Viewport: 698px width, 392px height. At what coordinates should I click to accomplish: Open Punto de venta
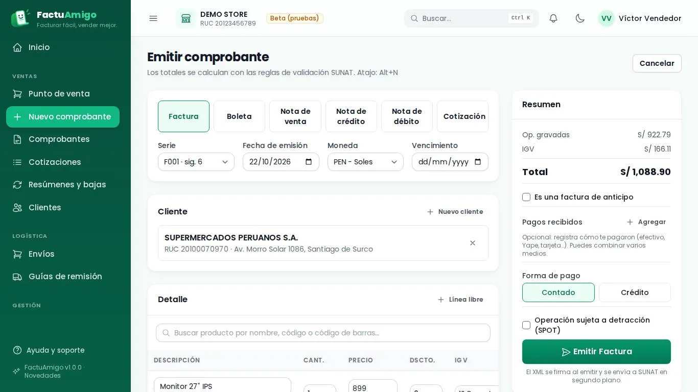(63, 94)
